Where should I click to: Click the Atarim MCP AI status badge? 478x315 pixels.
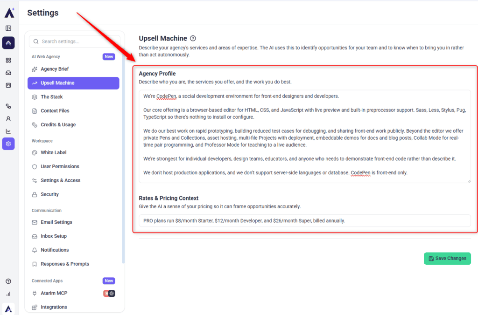[109, 294]
